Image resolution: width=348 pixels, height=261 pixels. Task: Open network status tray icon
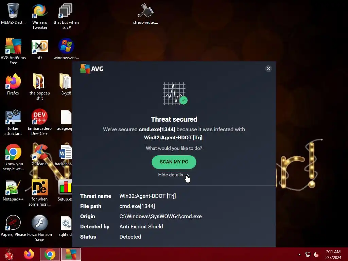click(x=308, y=255)
